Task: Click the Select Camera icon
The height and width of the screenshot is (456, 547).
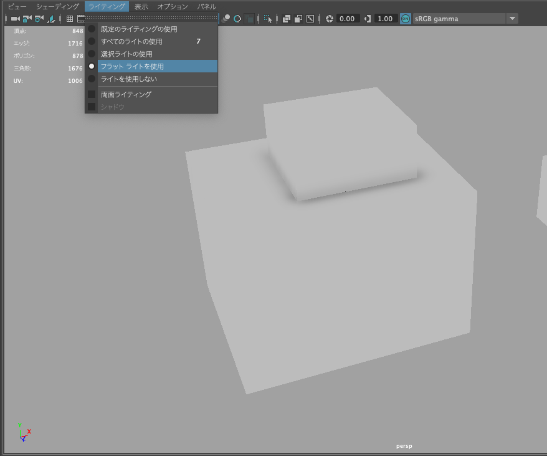Action: (16, 19)
